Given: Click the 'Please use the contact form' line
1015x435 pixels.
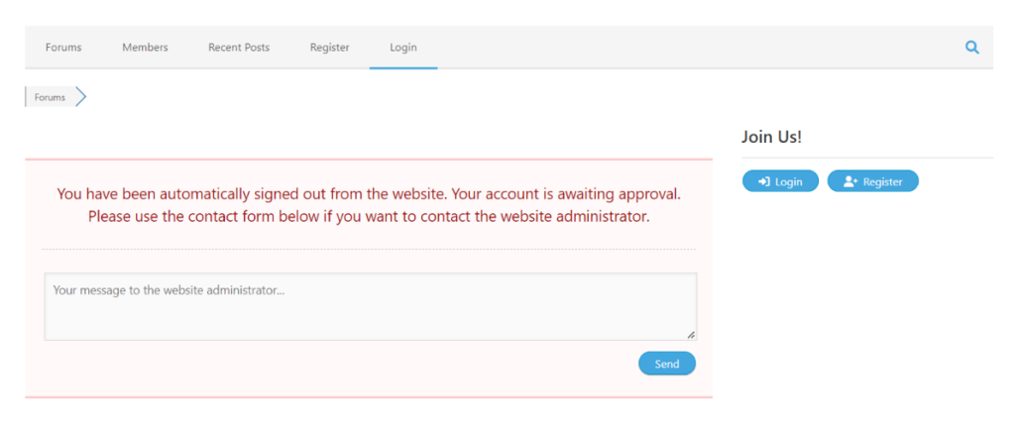Looking at the screenshot, I should (369, 215).
